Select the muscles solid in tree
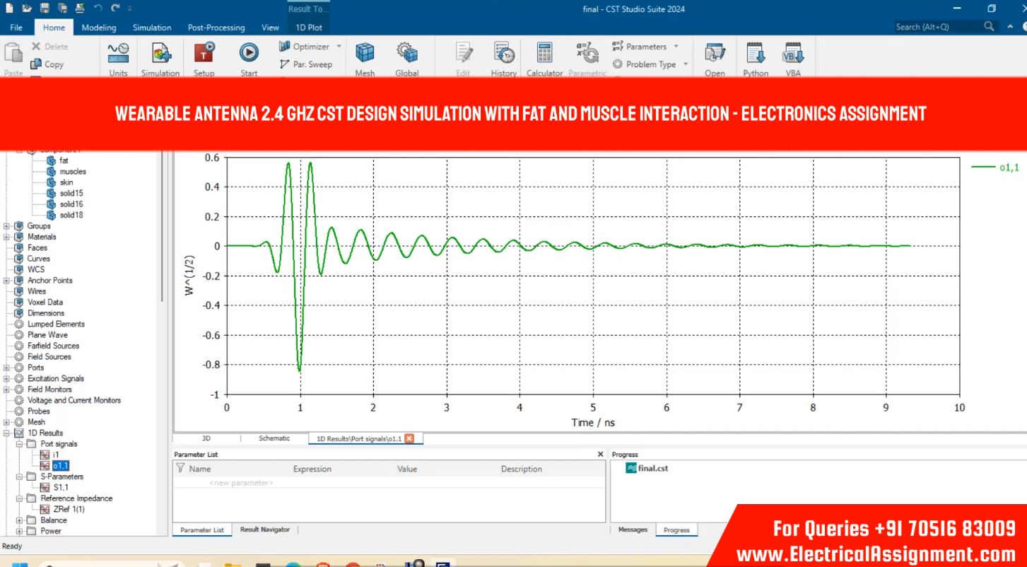This screenshot has width=1027, height=567. pyautogui.click(x=72, y=171)
